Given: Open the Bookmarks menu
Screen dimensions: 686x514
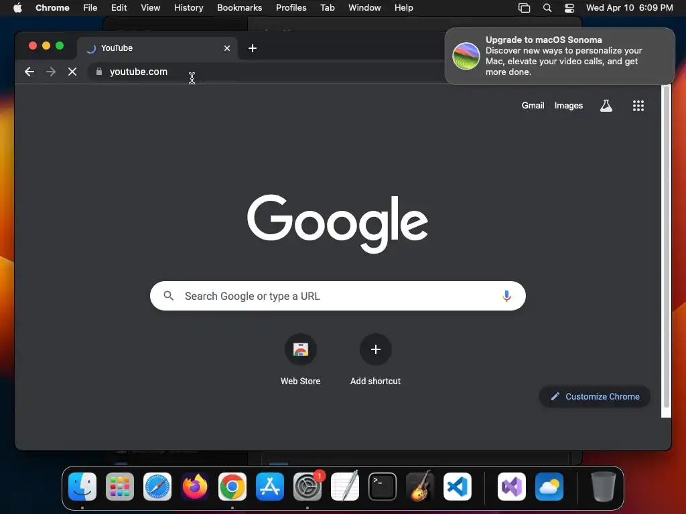Looking at the screenshot, I should click(239, 7).
